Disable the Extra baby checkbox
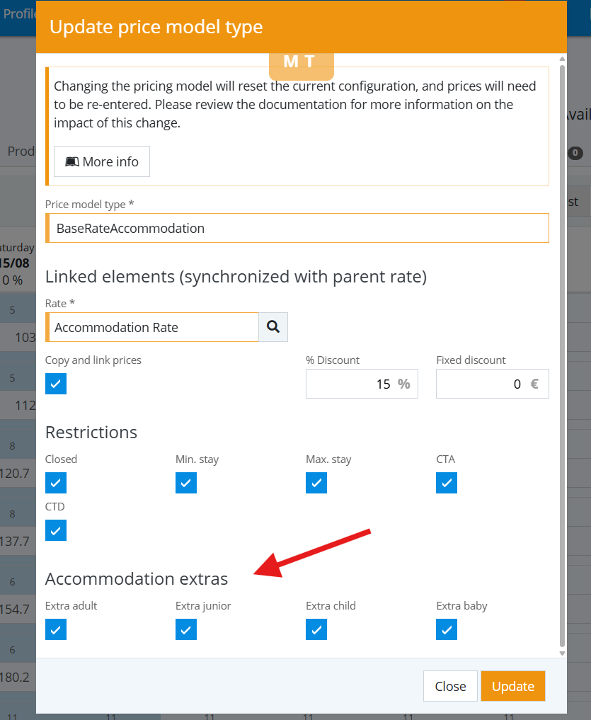591x720 pixels. (x=447, y=629)
